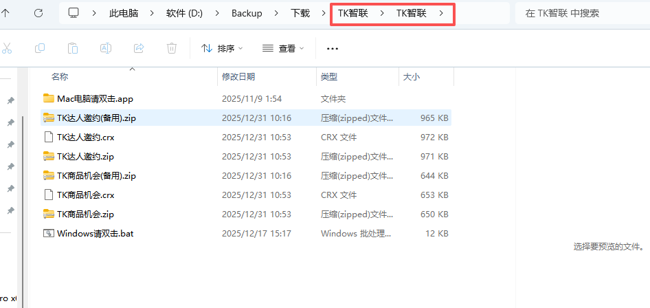The width and height of the screenshot is (650, 308).
Task: Sort by 大小 column header
Action: click(412, 76)
